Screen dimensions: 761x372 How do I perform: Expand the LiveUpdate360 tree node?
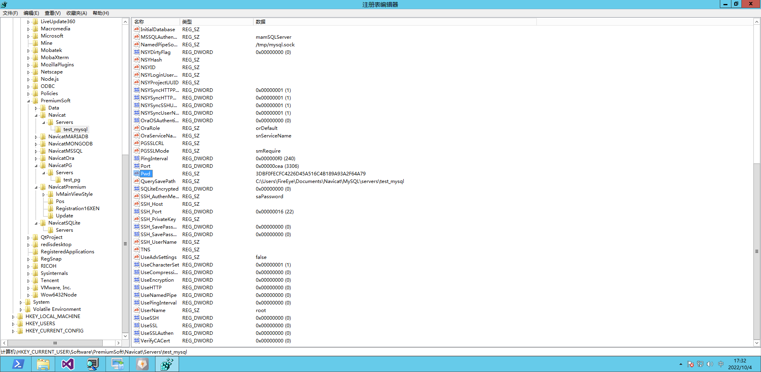[28, 22]
